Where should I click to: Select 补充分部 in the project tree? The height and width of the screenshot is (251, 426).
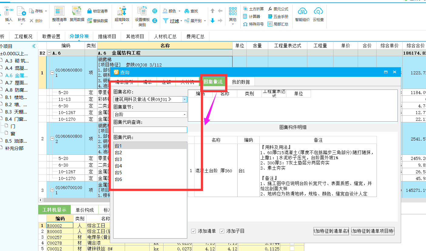(14, 148)
